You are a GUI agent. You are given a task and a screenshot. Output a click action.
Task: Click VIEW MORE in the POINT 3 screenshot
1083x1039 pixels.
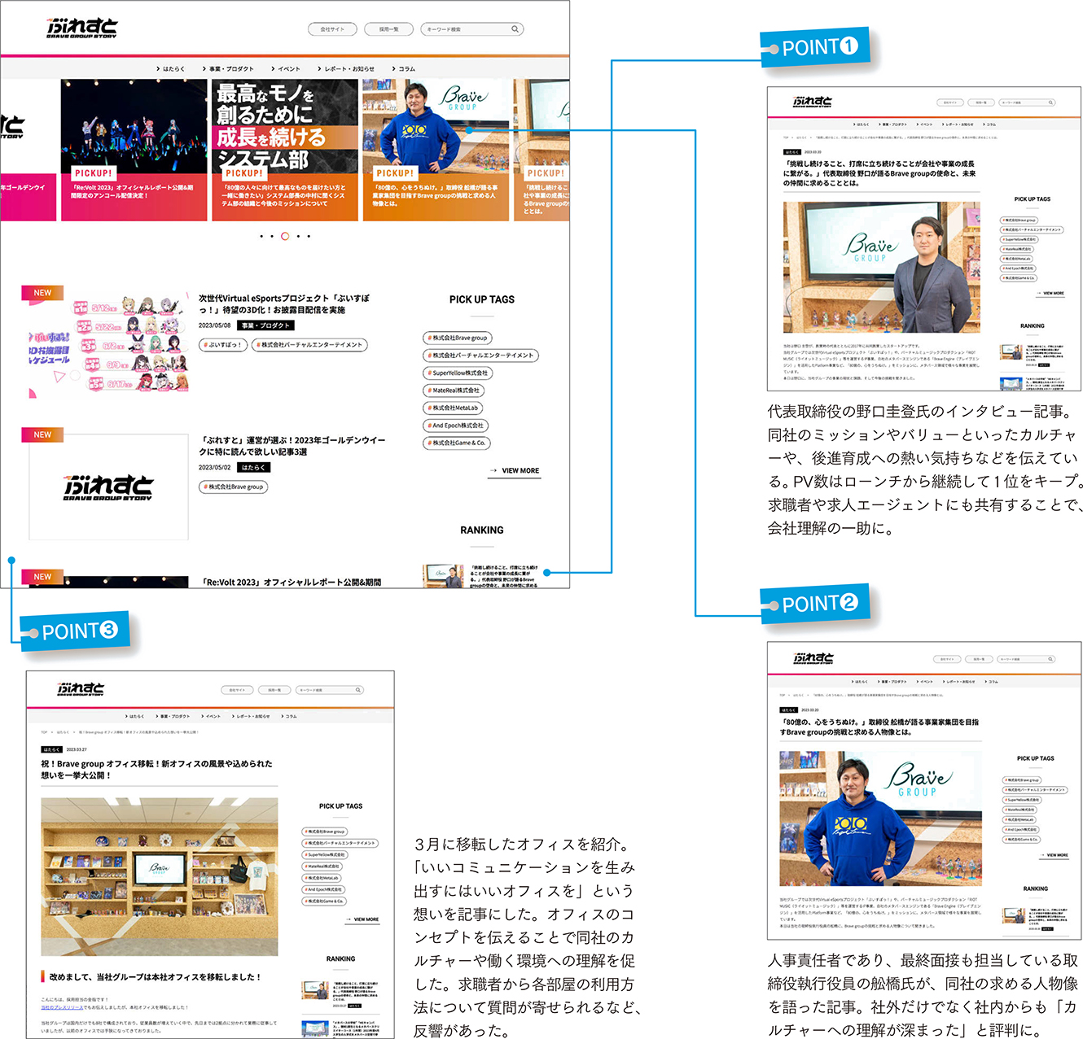click(x=362, y=919)
